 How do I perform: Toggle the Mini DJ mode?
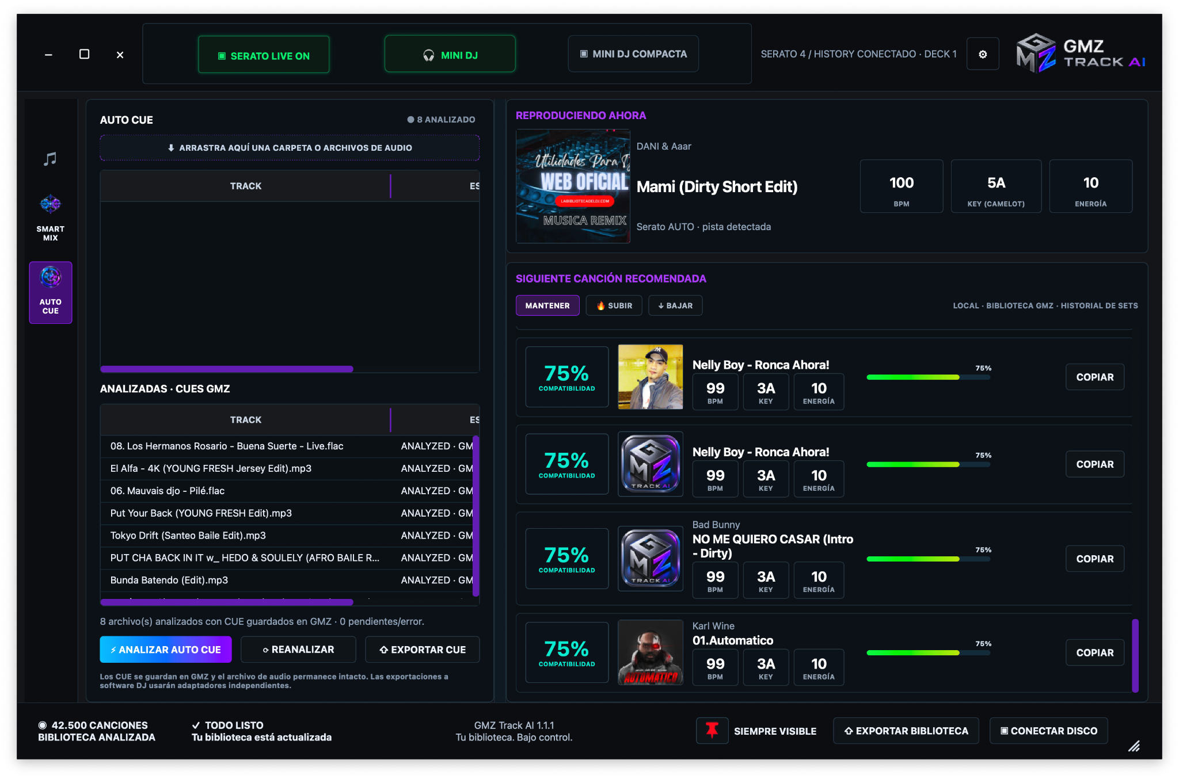[x=450, y=54]
